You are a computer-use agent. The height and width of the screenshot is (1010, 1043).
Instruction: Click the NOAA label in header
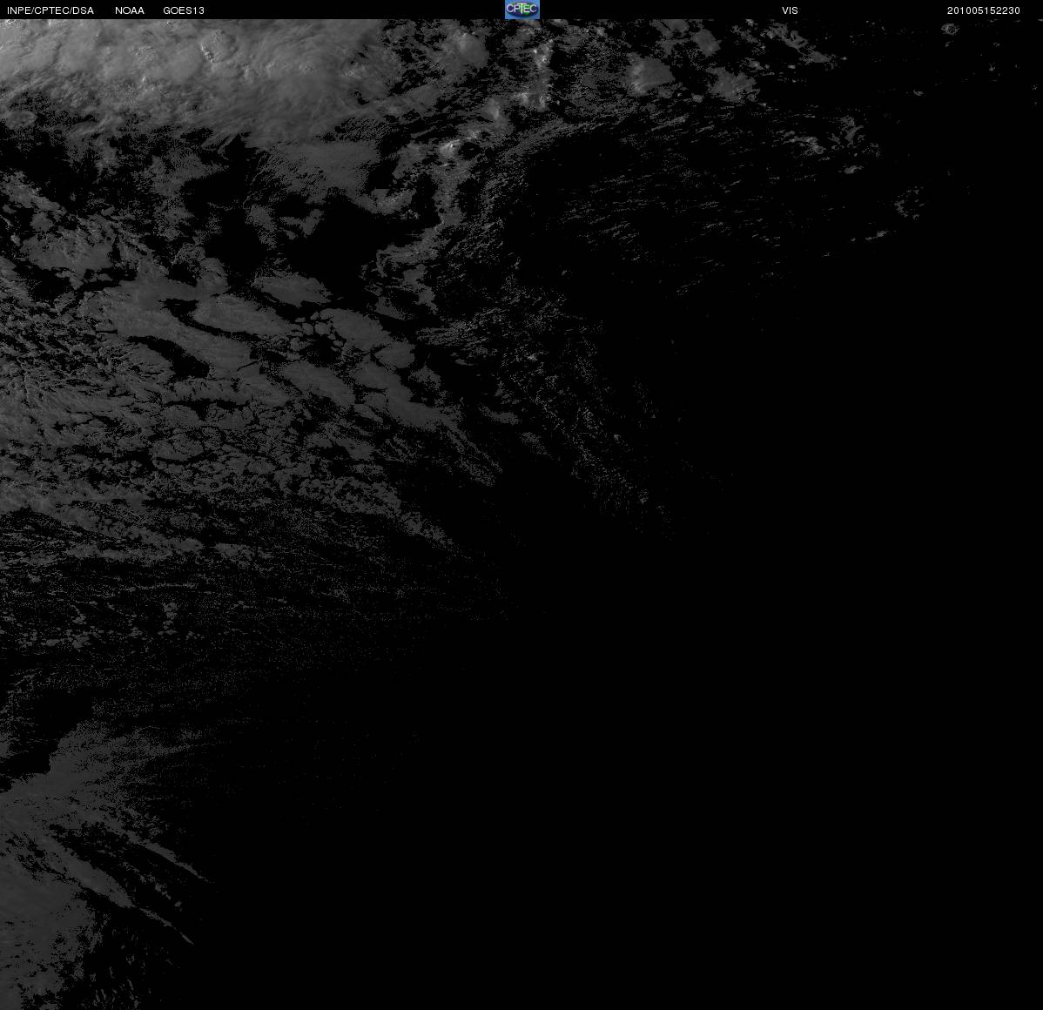130,10
